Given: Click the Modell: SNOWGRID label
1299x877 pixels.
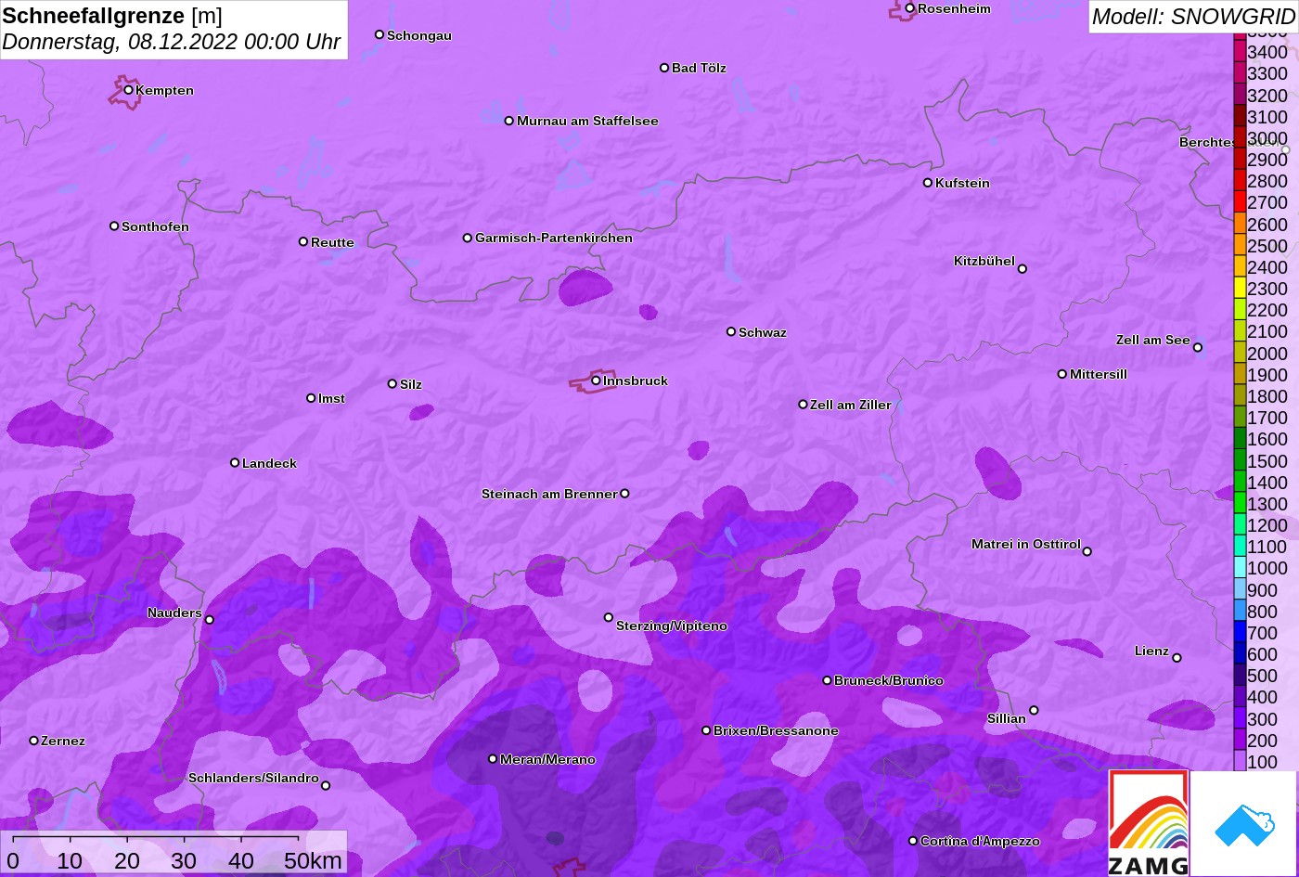Looking at the screenshot, I should point(1193,16).
